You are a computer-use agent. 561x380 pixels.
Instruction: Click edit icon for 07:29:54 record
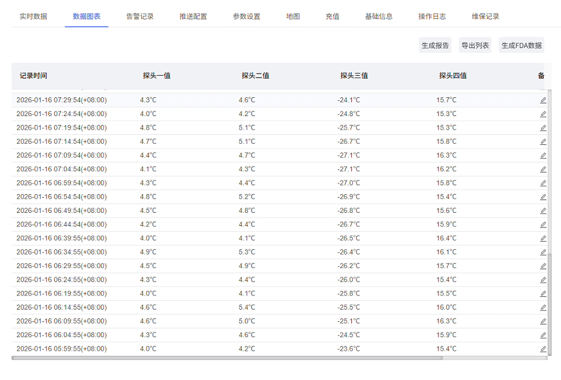coord(543,100)
